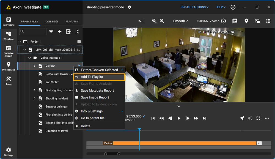The height and width of the screenshot is (159, 275).
Task: Open the grid view icon
Action: pyautogui.click(x=268, y=21)
